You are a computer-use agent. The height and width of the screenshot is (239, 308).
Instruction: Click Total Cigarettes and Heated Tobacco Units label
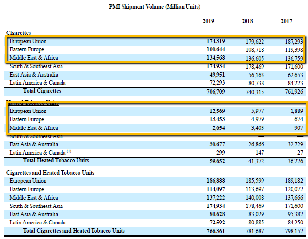[x=74, y=231]
